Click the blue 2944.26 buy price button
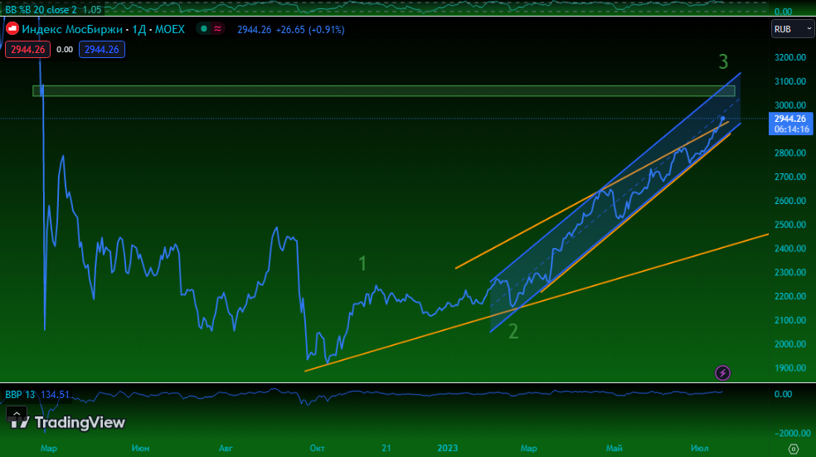Viewport: 816px width, 457px height. (x=101, y=50)
